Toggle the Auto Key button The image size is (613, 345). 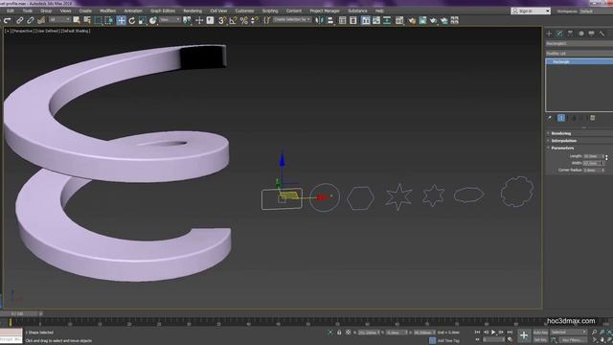540,333
